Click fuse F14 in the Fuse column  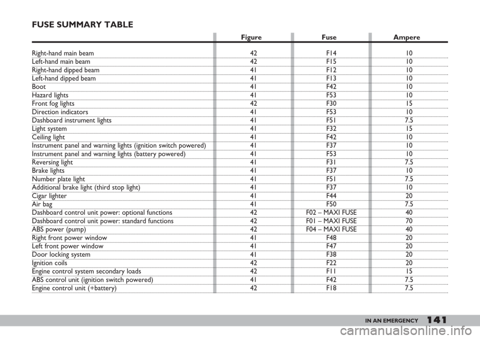[331, 53]
